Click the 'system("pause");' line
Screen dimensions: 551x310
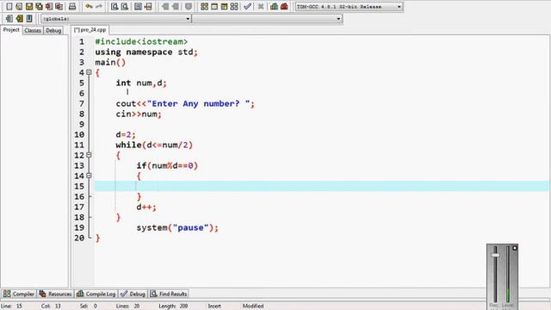coord(177,227)
